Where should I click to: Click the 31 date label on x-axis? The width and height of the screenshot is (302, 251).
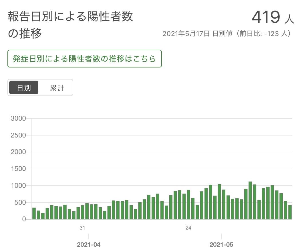click(x=82, y=228)
